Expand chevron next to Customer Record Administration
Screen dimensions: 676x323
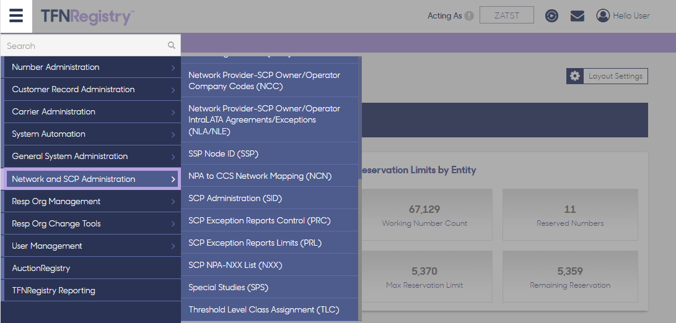[173, 90]
